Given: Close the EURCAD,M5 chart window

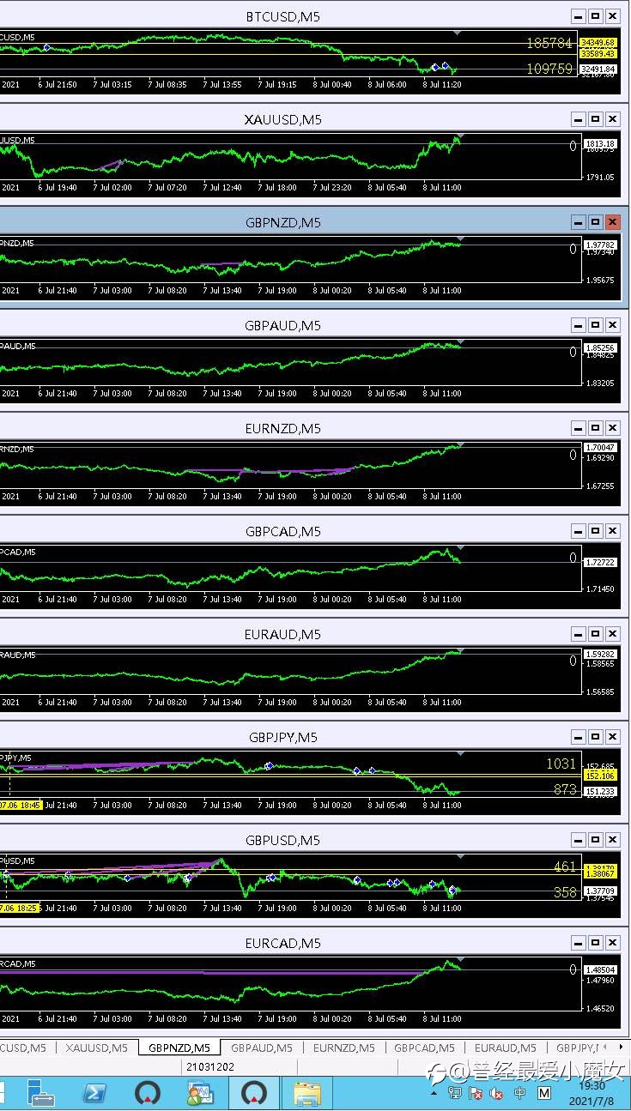Looking at the screenshot, I should (612, 943).
